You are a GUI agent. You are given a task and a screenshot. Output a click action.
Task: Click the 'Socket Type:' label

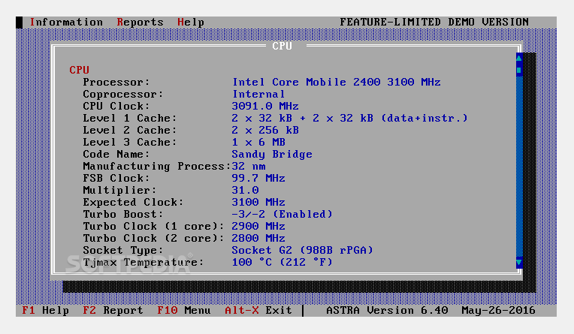click(x=123, y=251)
